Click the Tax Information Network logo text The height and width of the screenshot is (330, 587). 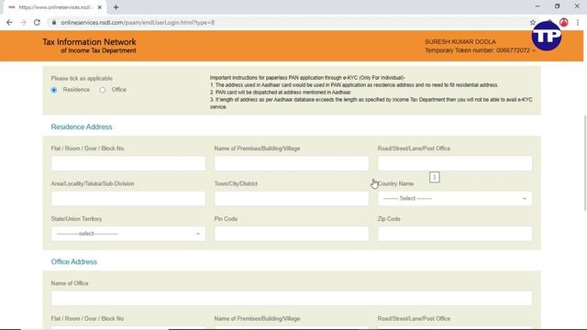pos(89,46)
